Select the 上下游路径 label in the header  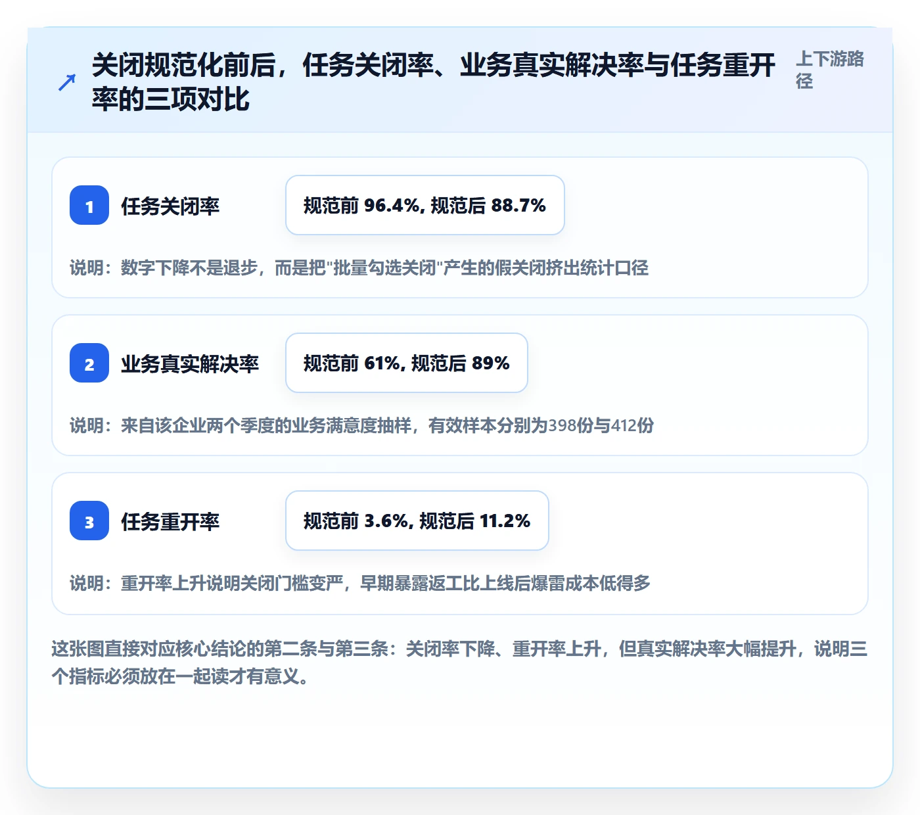pos(831,70)
